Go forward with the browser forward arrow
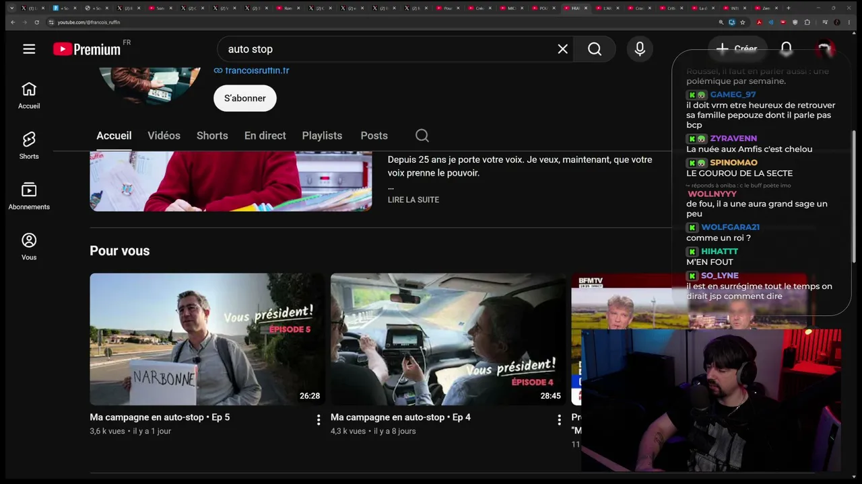Image resolution: width=862 pixels, height=484 pixels. pyautogui.click(x=24, y=22)
